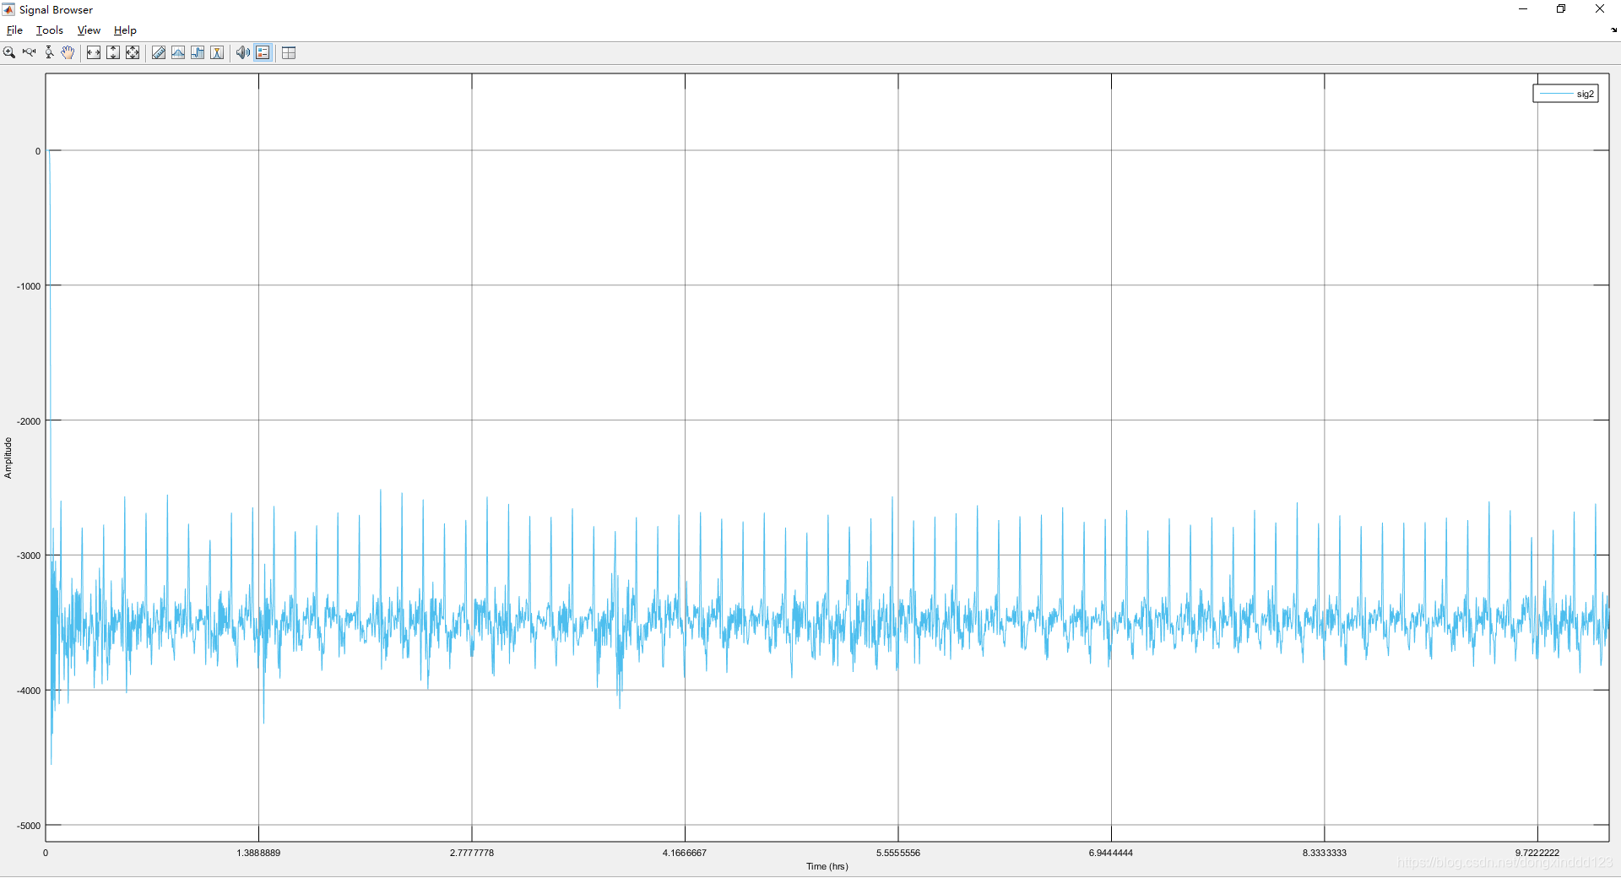This screenshot has height=878, width=1621.
Task: Select the Zoom In tool
Action: tap(8, 52)
